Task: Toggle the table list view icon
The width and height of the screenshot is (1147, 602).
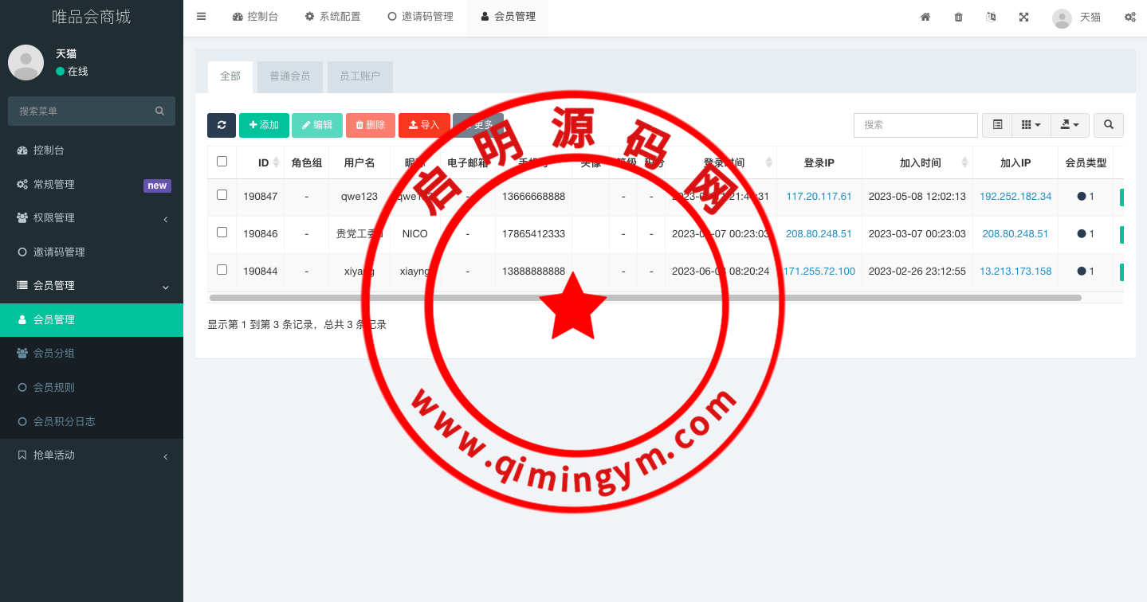Action: [x=997, y=125]
